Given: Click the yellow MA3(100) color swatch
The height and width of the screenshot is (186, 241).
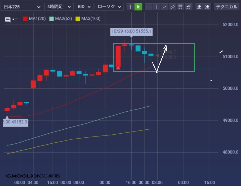Looking at the screenshot, I should [x=78, y=19].
